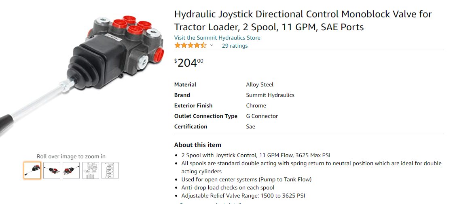This screenshot has width=453, height=204.
Task: Click the Outlet Connection Type label
Action: click(x=206, y=116)
